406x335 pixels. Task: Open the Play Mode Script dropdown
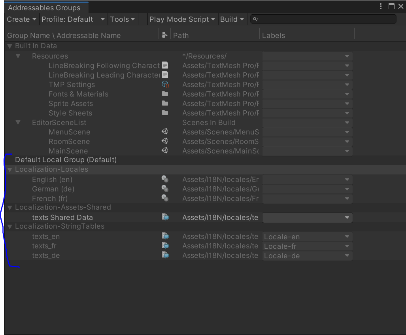coord(182,19)
